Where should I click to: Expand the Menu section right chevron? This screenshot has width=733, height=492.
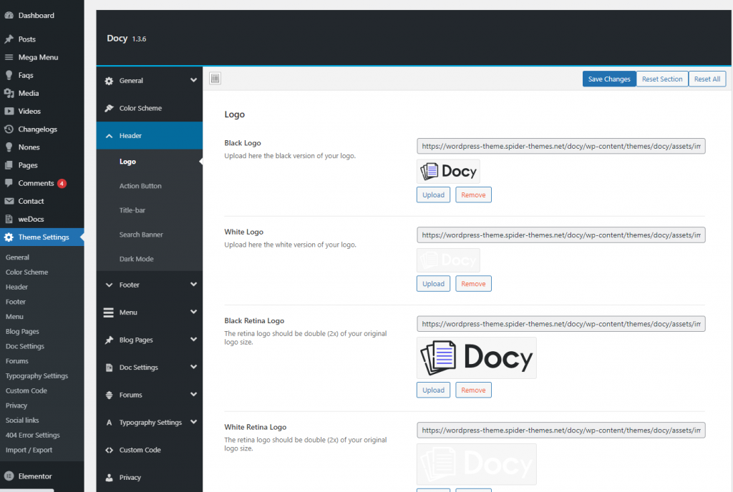(193, 312)
